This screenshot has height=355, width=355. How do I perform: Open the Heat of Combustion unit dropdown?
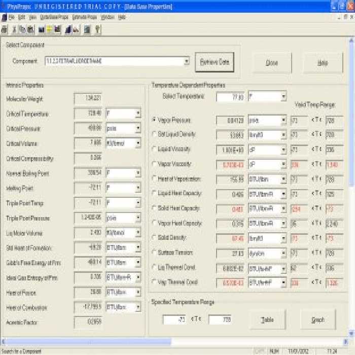coord(138,307)
